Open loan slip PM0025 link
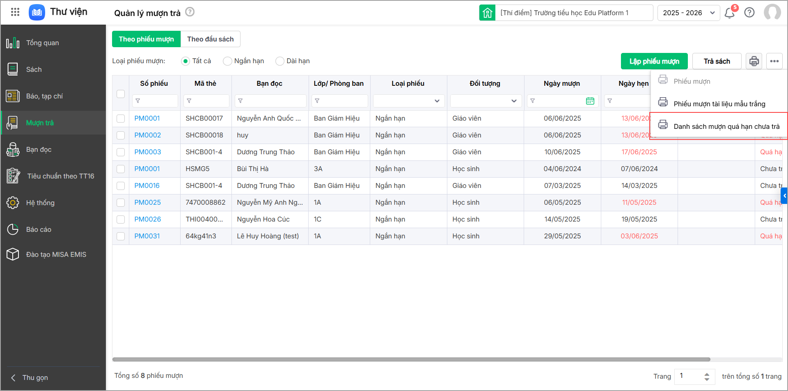788x391 pixels. coord(147,203)
